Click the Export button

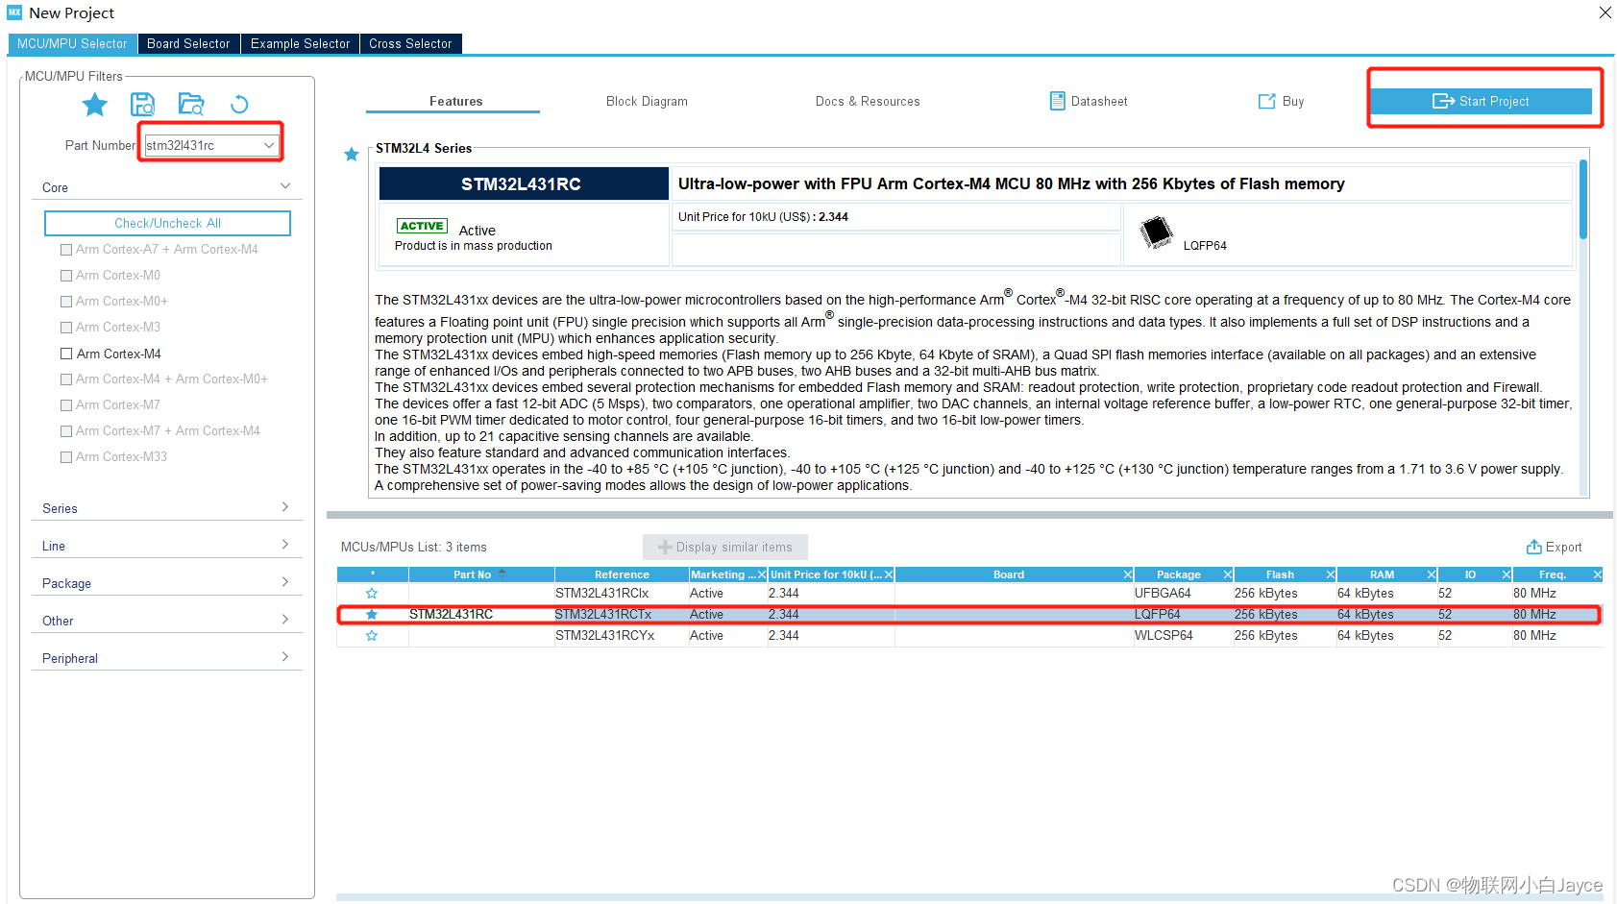(1555, 547)
